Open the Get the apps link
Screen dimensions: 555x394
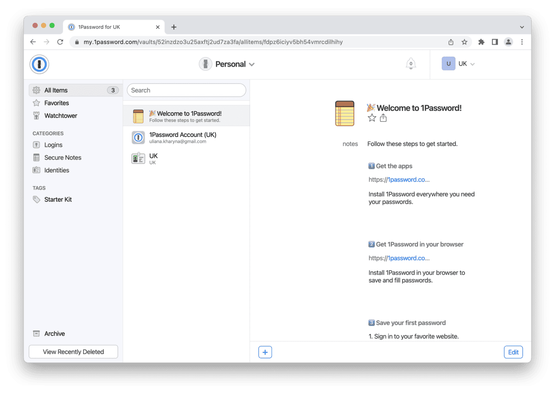399,180
